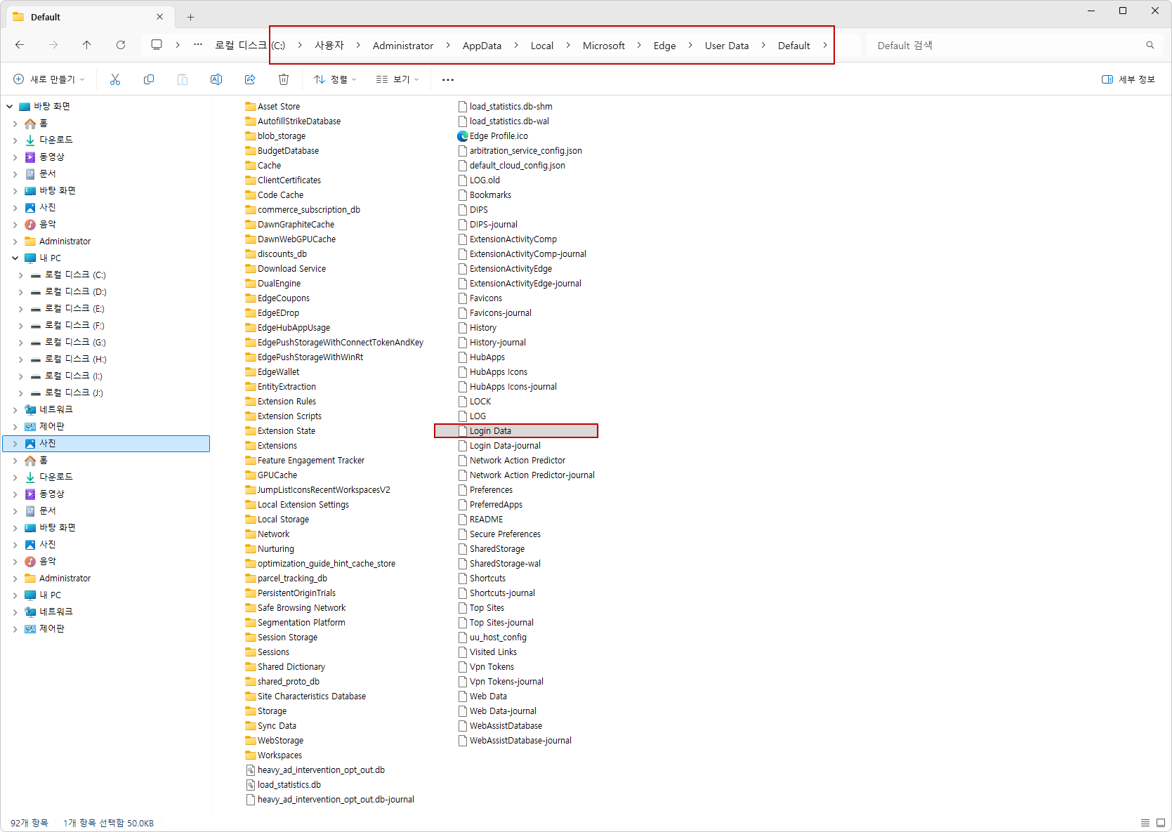1172x832 pixels.
Task: Go forward with the right arrow
Action: coord(53,45)
